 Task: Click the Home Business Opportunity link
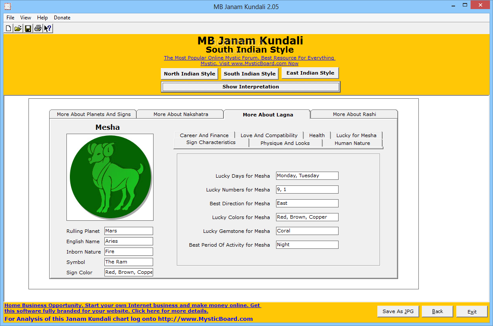(132, 308)
